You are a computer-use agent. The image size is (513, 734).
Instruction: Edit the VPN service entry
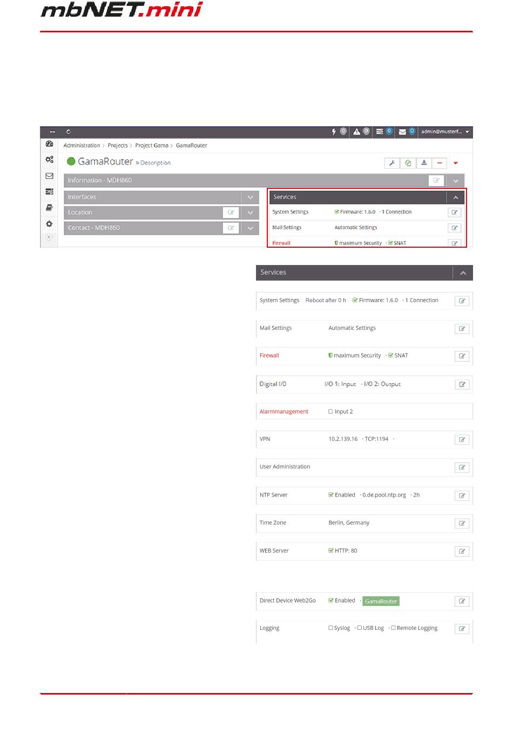point(462,440)
